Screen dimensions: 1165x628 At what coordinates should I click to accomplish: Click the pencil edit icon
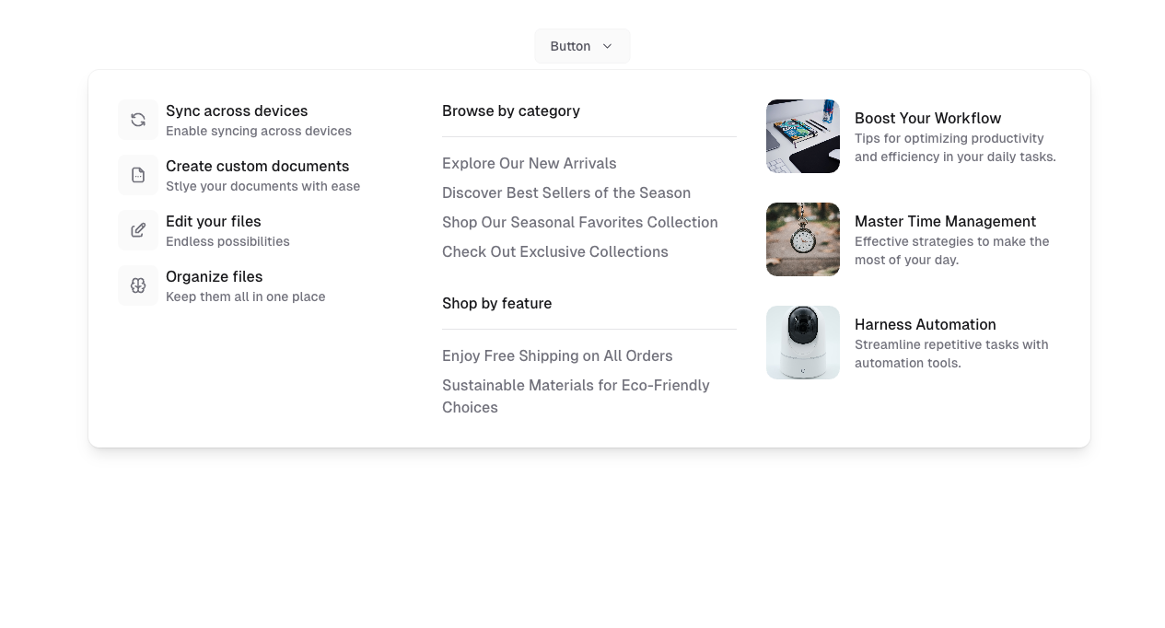pos(138,230)
